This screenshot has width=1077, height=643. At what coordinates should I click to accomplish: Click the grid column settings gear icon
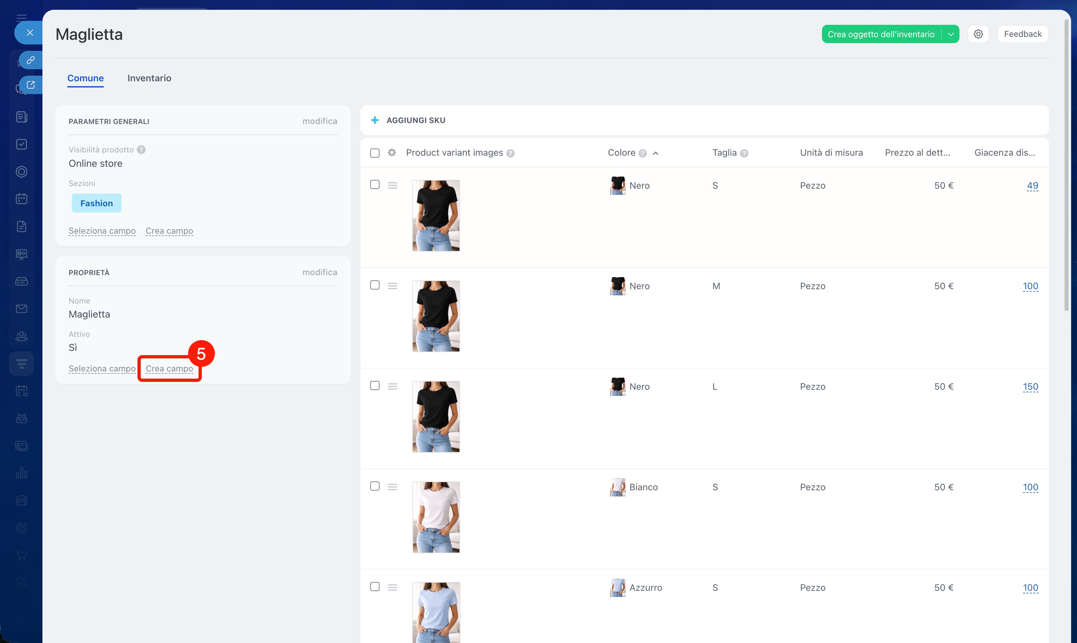coord(392,152)
